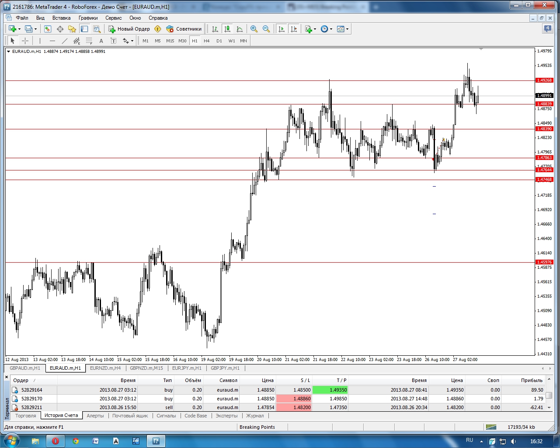
Task: Open the Market Watch window icon
Action: click(x=48, y=29)
